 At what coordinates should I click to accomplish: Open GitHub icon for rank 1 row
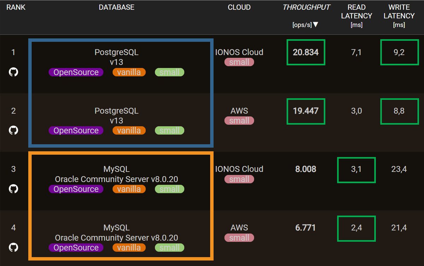(x=13, y=72)
